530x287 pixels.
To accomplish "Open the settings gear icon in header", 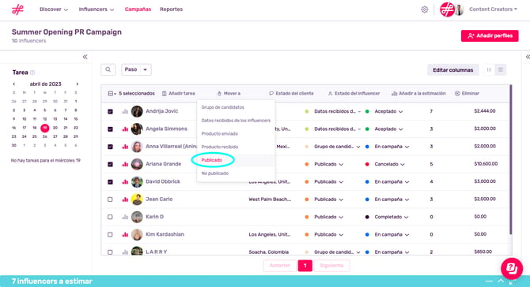I will (x=425, y=9).
